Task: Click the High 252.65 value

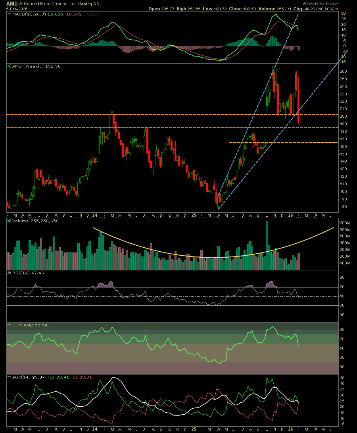Action: pyautogui.click(x=189, y=9)
